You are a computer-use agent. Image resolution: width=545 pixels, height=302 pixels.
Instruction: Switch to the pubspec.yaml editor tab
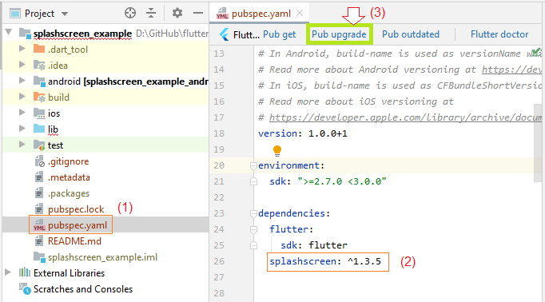[261, 14]
